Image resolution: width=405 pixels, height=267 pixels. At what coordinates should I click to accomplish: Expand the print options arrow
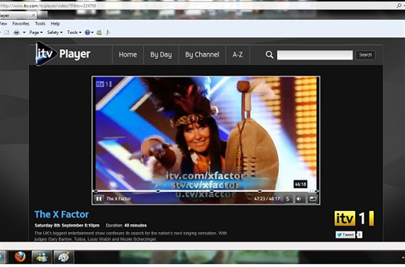(x=24, y=32)
